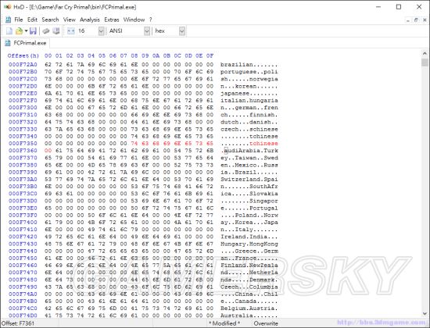Click the Open disk toolbar icon
This screenshot has height=328, width=430.
46,31
